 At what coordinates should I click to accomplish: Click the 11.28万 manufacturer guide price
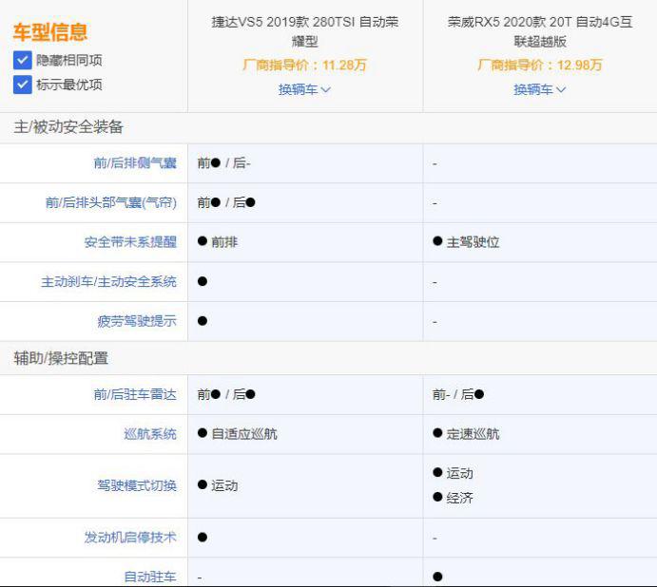305,66
